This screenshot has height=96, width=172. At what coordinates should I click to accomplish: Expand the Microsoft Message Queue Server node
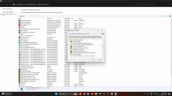(69, 45)
